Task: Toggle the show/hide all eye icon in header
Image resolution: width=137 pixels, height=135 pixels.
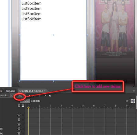Action: (x=19, y=106)
